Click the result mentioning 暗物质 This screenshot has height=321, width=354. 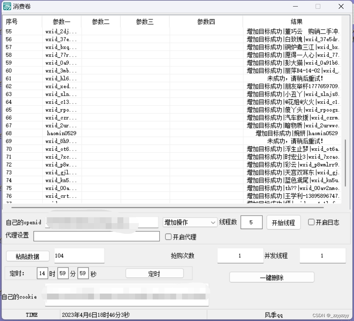coord(292,125)
